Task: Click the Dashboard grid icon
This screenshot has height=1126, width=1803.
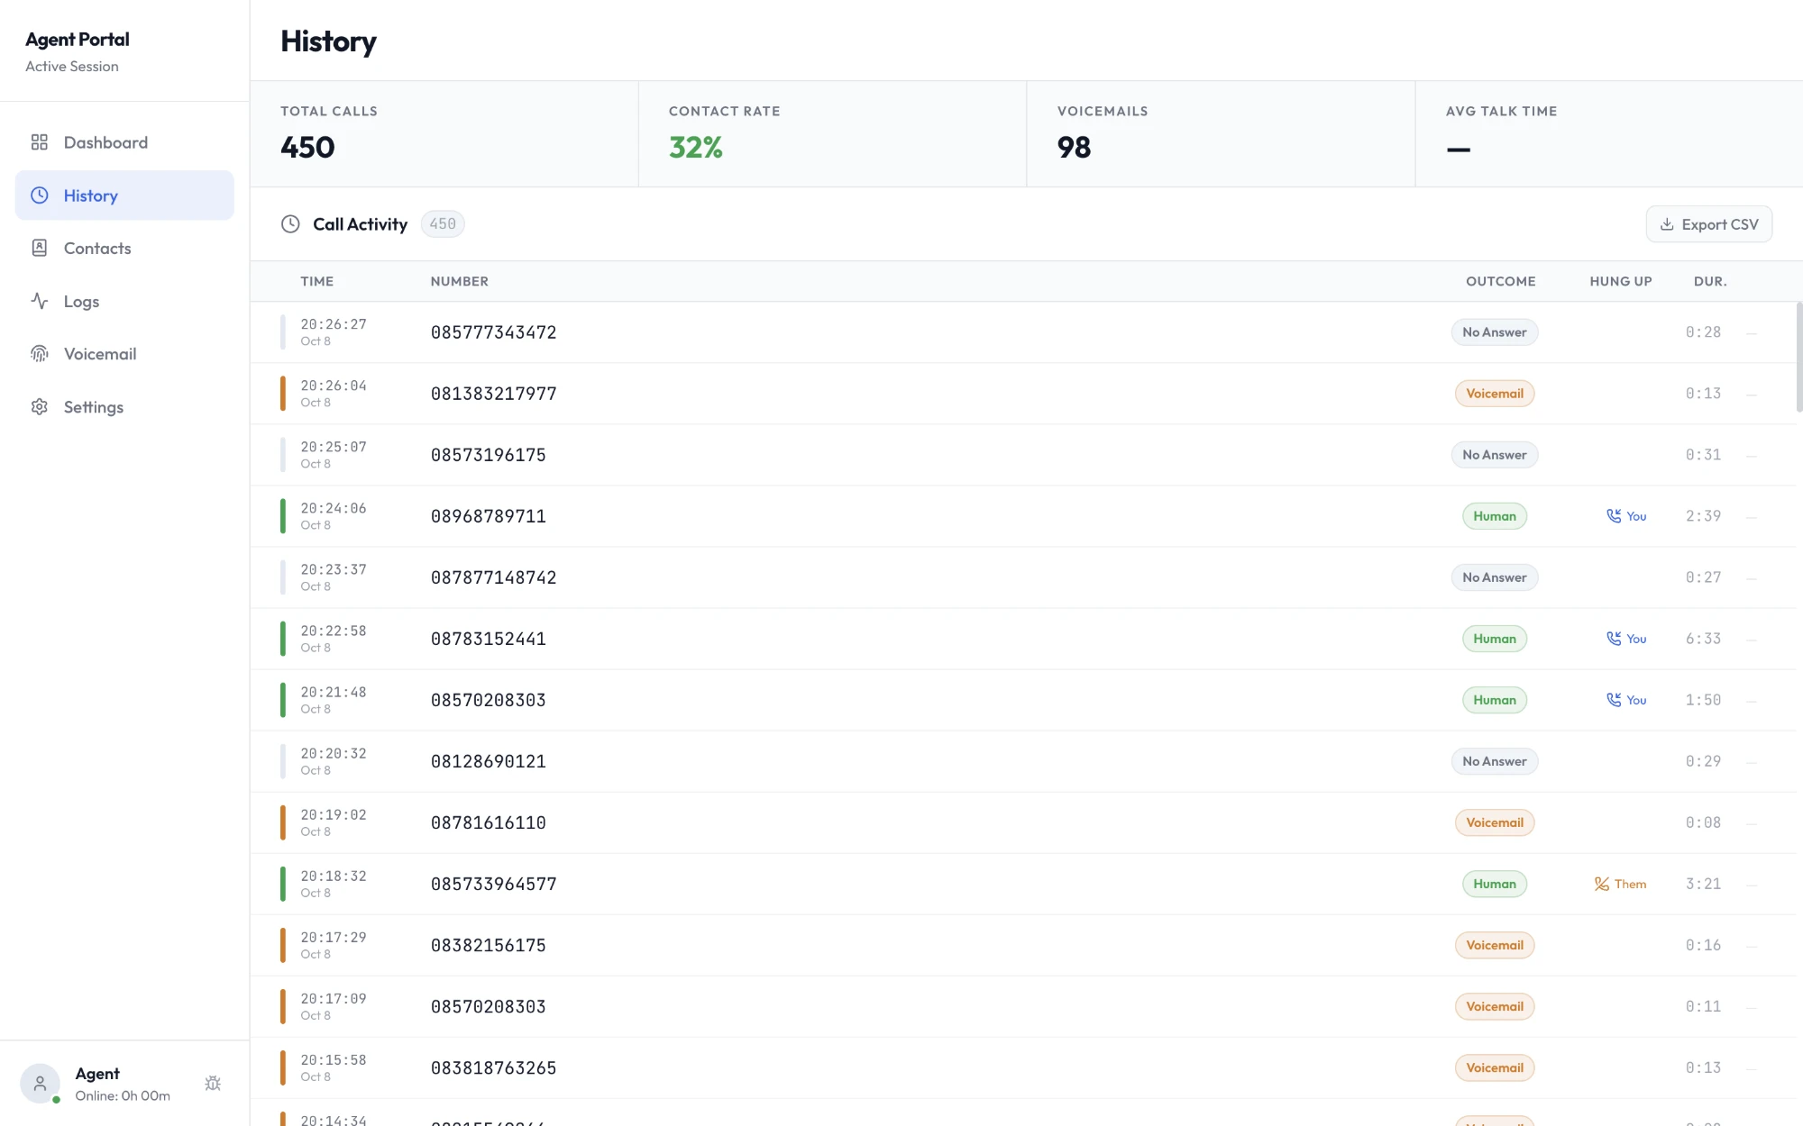Action: tap(39, 142)
